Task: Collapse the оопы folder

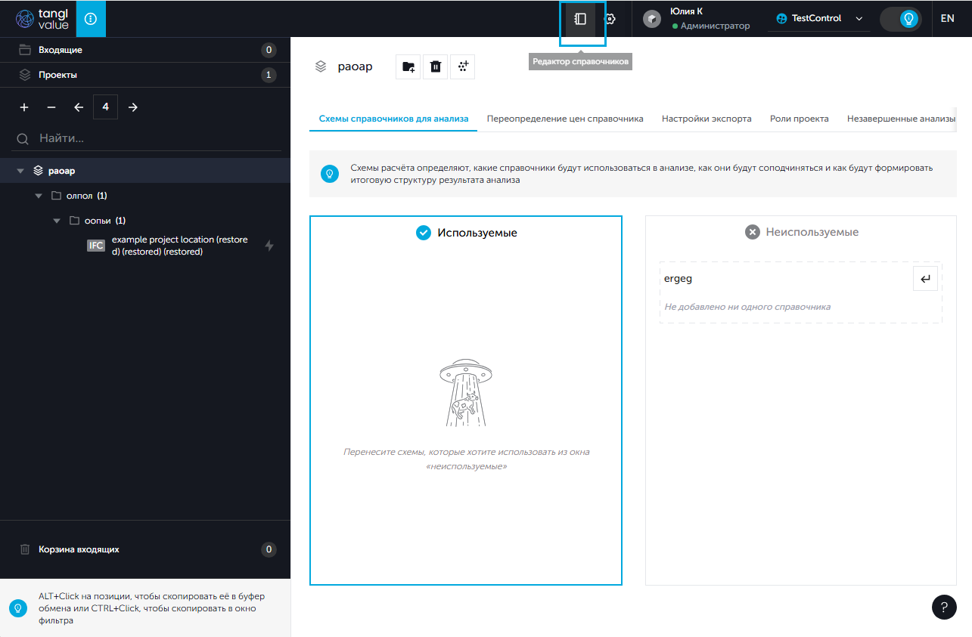Action: click(x=57, y=221)
